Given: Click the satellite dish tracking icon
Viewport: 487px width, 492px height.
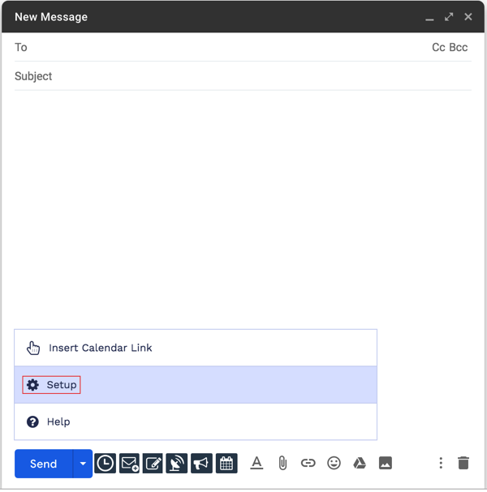Looking at the screenshot, I should click(178, 464).
